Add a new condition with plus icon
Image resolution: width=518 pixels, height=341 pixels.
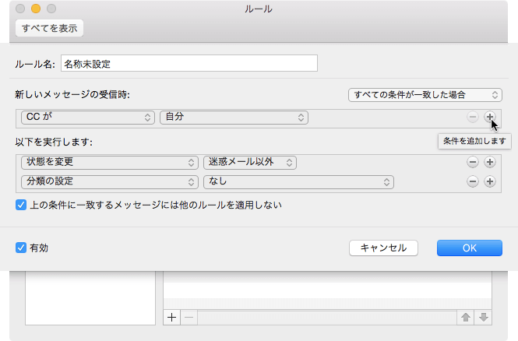pos(489,117)
